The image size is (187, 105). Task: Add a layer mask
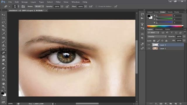(161, 104)
